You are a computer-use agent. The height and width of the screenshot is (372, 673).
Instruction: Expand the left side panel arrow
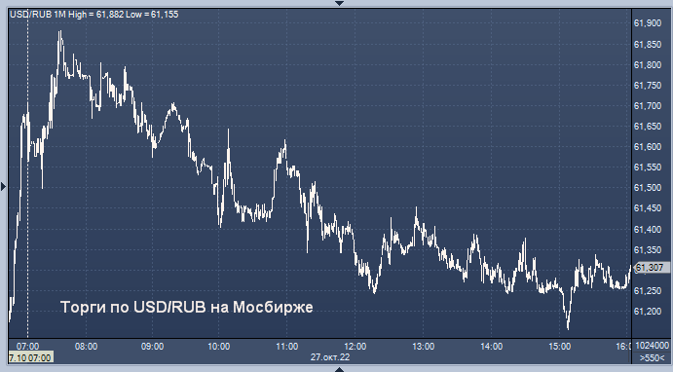4,186
